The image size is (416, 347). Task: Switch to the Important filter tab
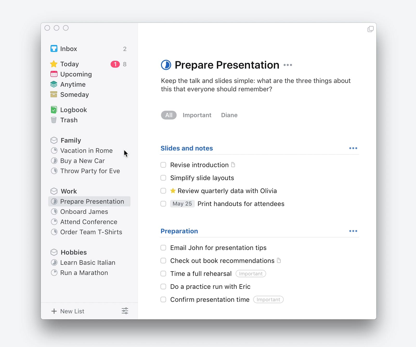[x=197, y=115]
